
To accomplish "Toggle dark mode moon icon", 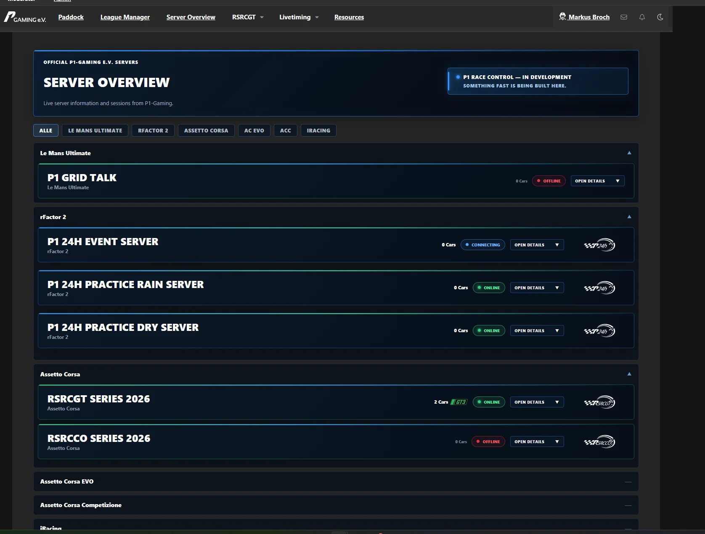I will (x=660, y=17).
